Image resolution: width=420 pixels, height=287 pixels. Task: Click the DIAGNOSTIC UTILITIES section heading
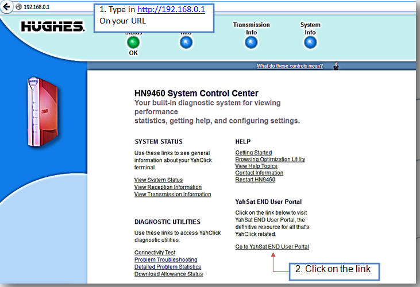click(167, 222)
